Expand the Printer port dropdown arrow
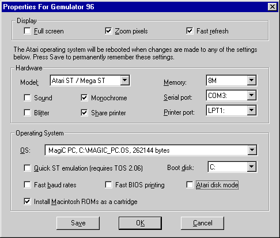 [252, 110]
